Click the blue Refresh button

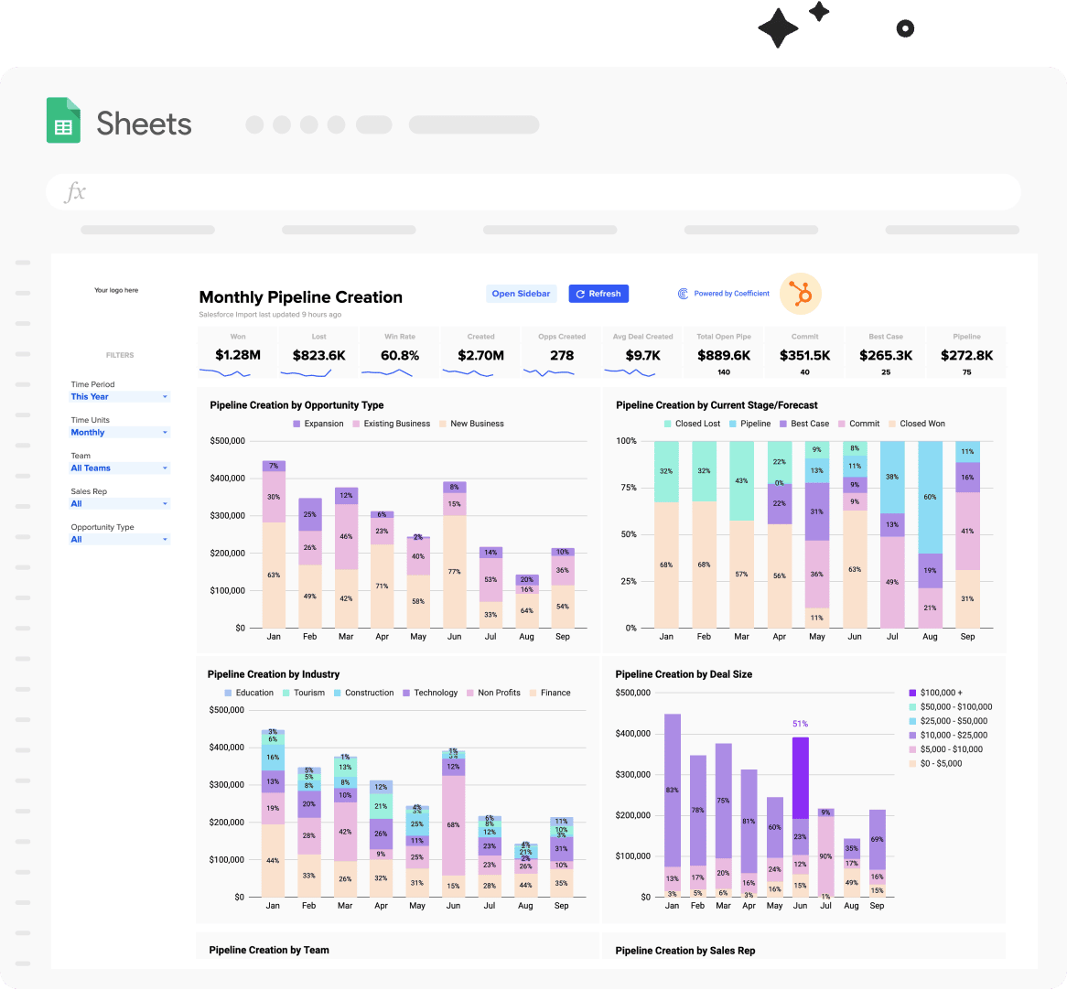click(x=598, y=294)
